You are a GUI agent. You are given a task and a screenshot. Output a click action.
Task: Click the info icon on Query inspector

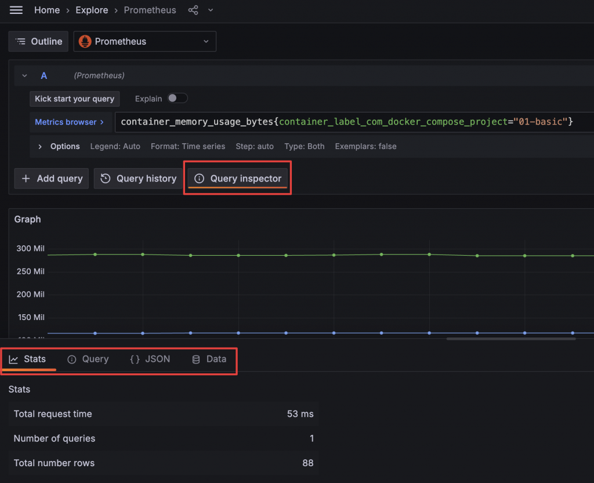point(200,179)
